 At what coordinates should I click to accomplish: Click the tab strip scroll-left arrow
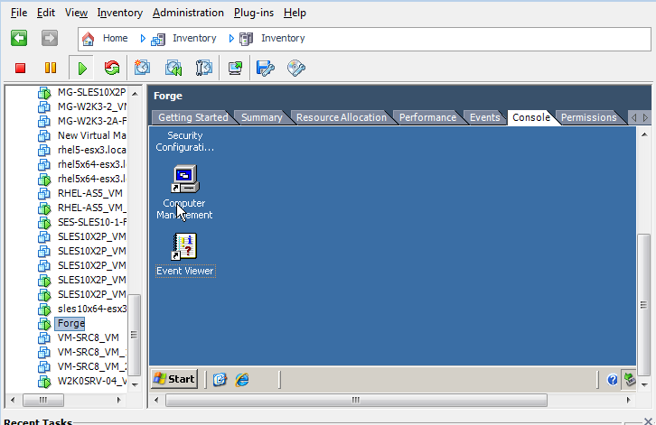[x=633, y=118]
